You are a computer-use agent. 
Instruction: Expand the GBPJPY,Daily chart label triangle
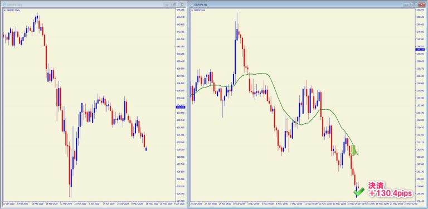4,10
